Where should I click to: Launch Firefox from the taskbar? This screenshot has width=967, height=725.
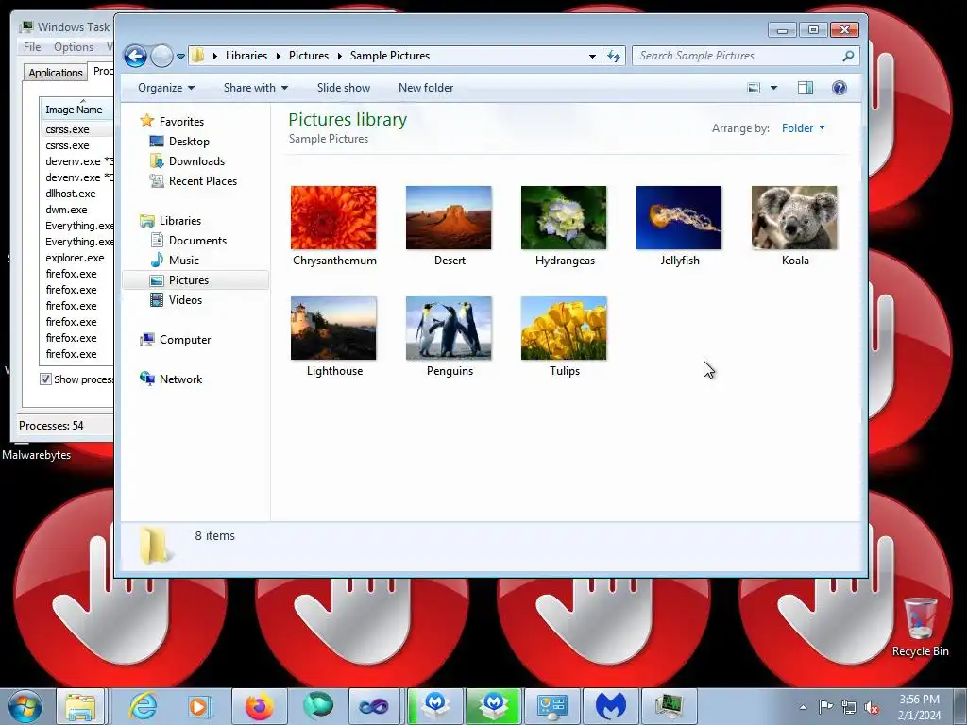(259, 706)
